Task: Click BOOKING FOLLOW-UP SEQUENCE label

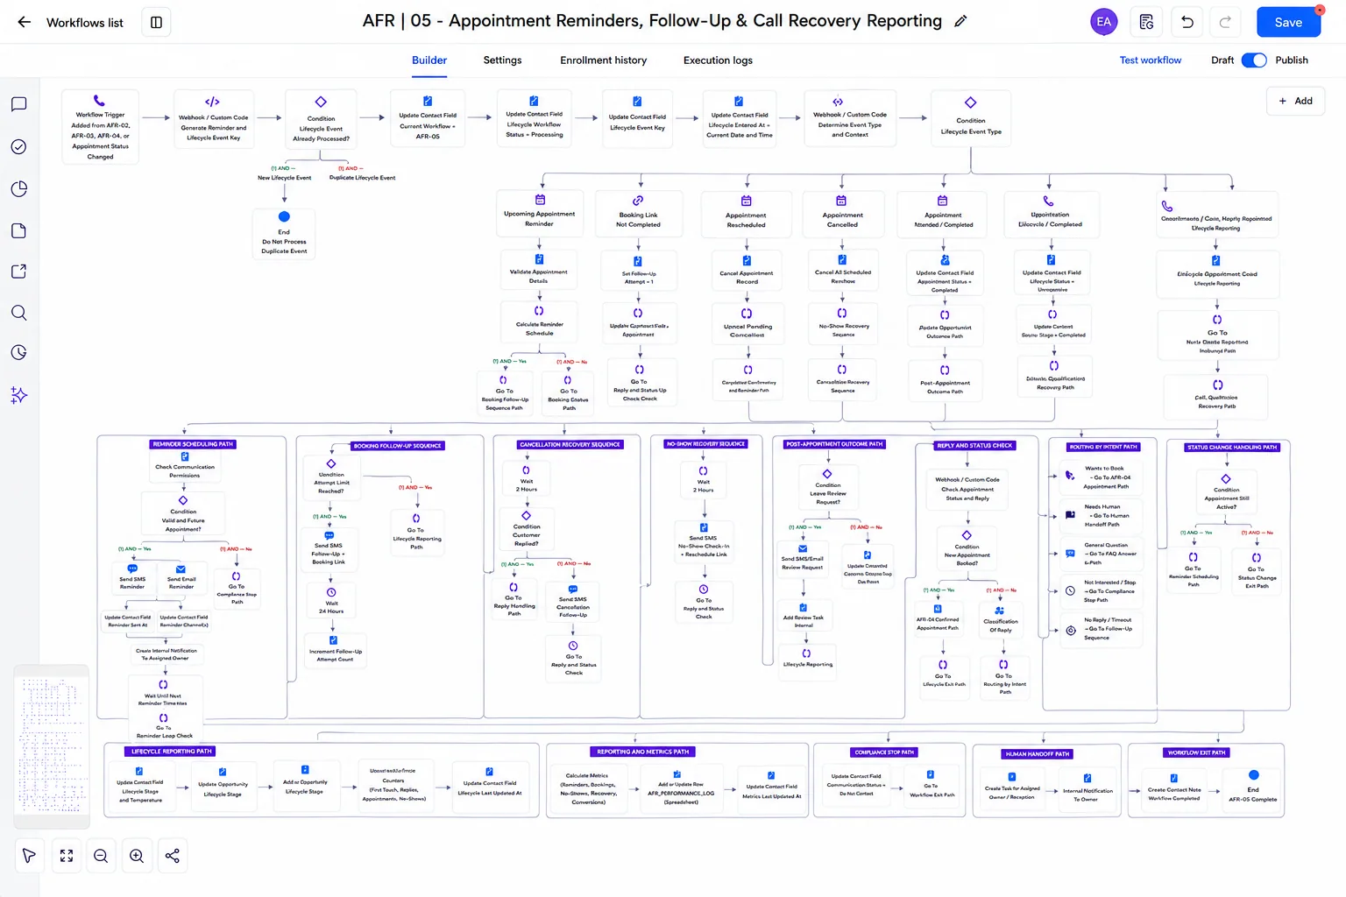Action: click(398, 446)
